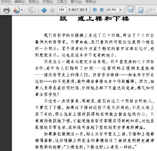
Task: Click the line beginning 不过有一点很重要
Action: tap(99, 101)
